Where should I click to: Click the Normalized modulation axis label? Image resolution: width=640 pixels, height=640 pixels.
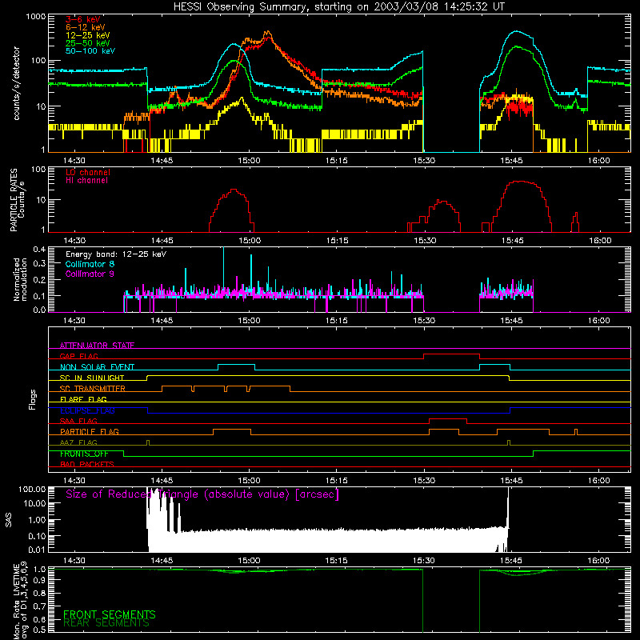click(20, 279)
